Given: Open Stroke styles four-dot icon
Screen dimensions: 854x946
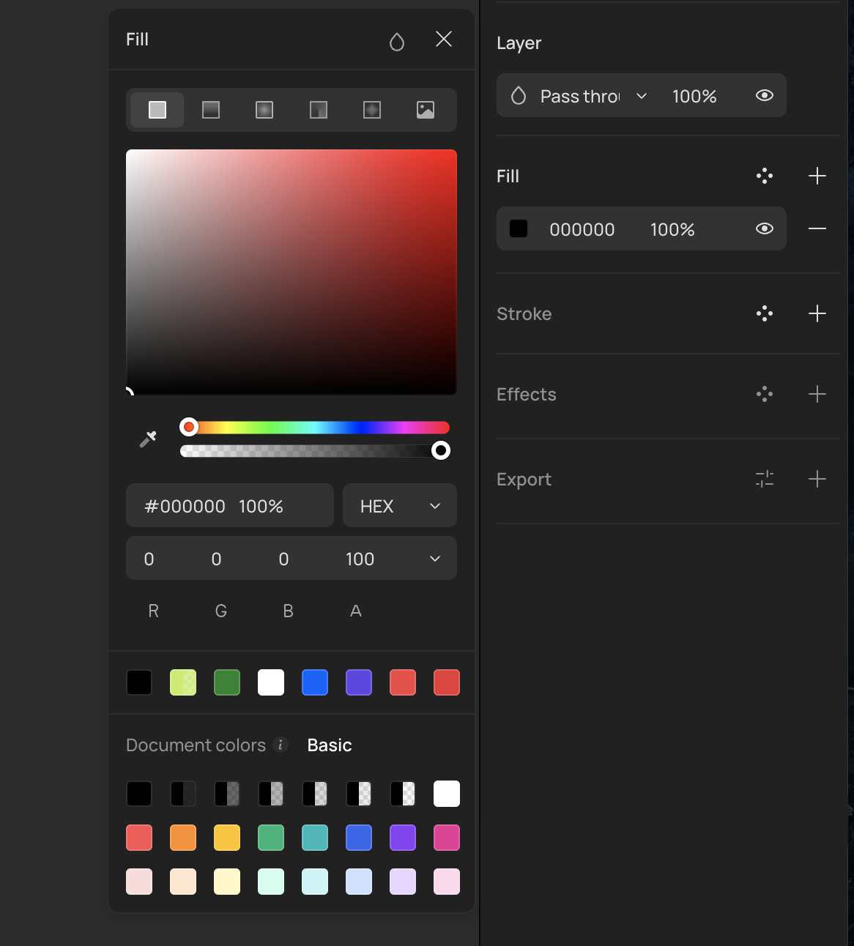Looking at the screenshot, I should 765,313.
